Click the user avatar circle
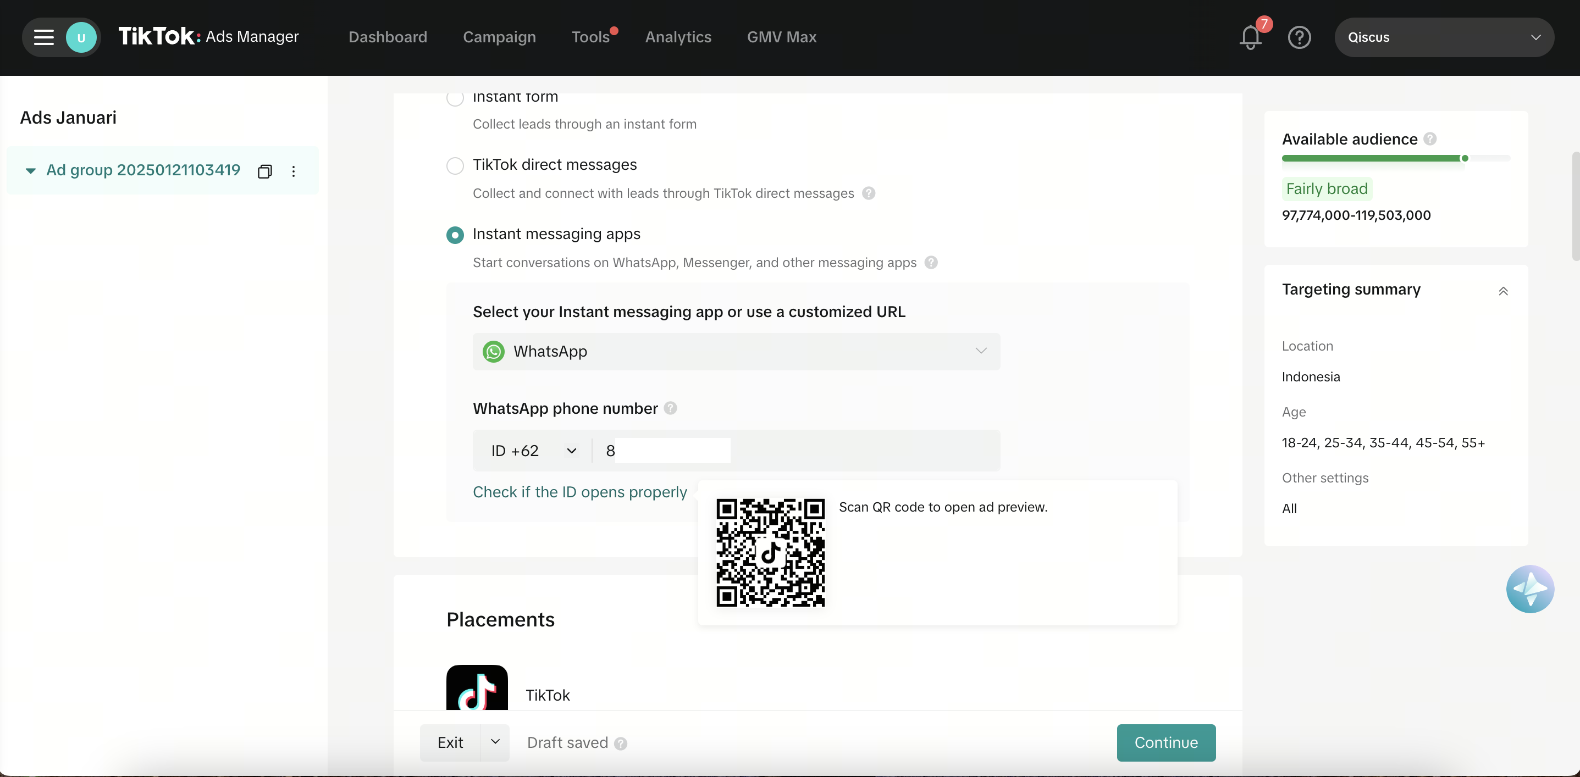Viewport: 1580px width, 777px height. coord(81,37)
